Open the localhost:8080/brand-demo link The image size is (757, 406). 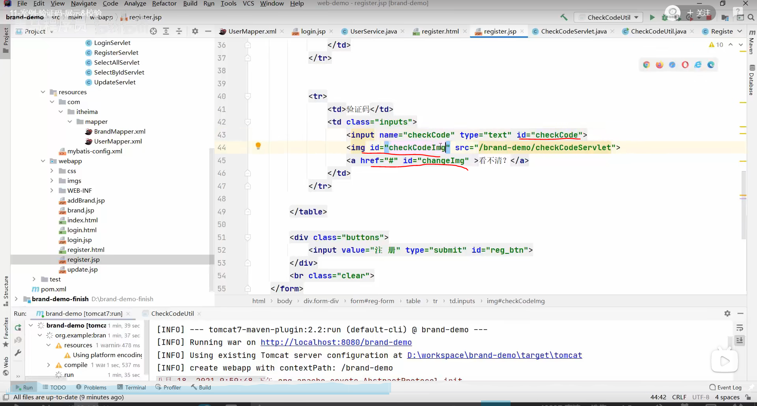tap(336, 343)
